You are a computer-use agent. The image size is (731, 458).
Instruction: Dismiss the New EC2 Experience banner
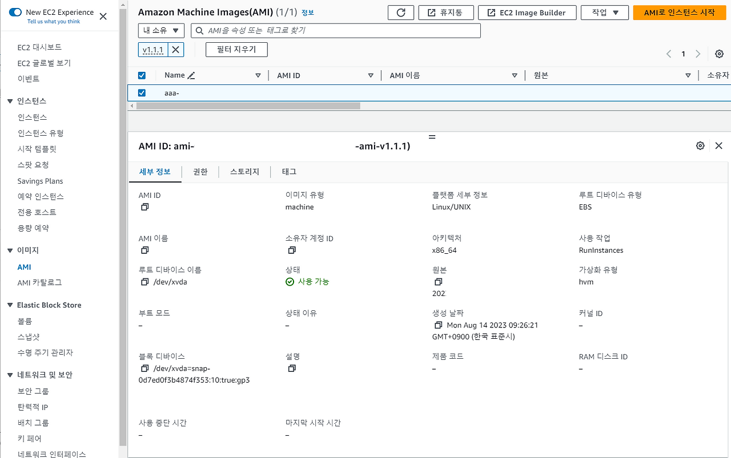tap(103, 16)
